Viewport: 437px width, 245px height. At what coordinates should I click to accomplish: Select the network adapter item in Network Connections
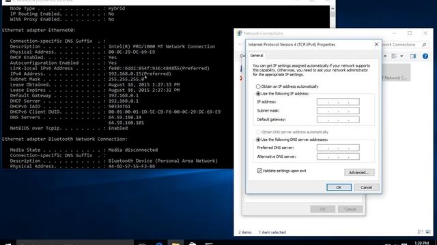coord(395,73)
